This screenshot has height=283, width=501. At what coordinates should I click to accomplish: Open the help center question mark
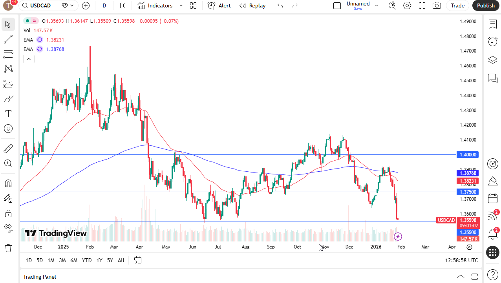[493, 275]
